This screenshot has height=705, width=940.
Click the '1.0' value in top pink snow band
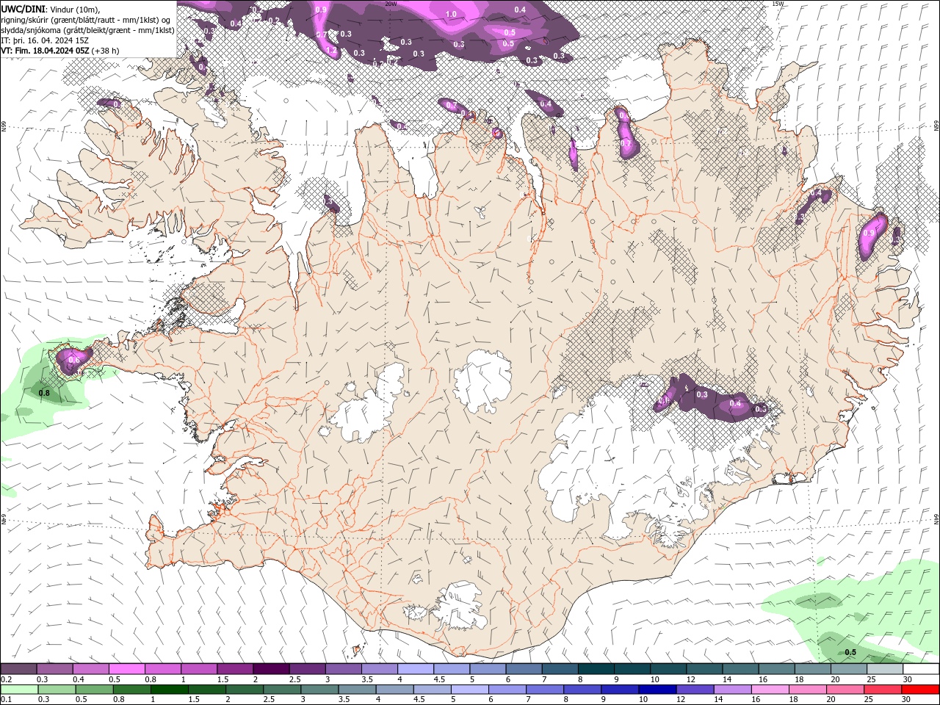point(451,14)
